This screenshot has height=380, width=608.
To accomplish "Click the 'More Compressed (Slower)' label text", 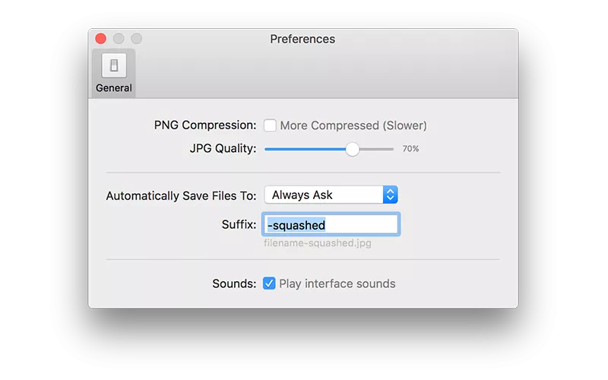I will 353,125.
